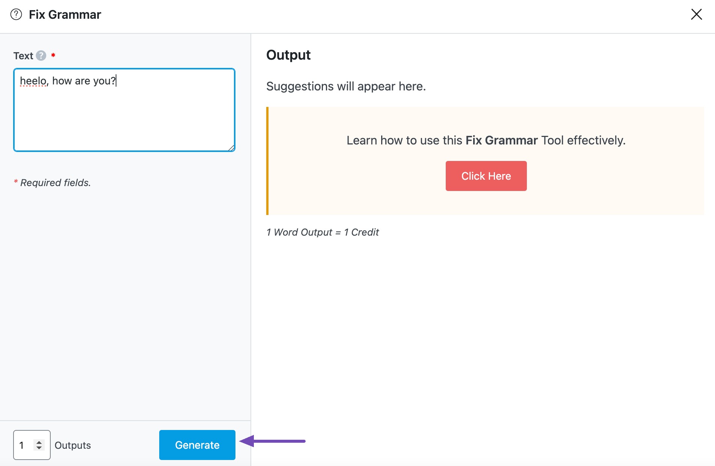The width and height of the screenshot is (715, 466).
Task: Click the 'Fix Grammar' dialog title
Action: click(65, 15)
